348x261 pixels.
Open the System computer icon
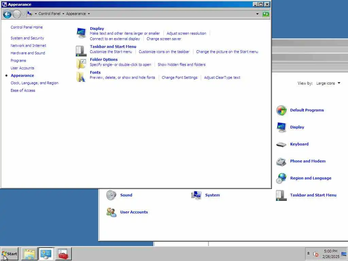pyautogui.click(x=196, y=195)
